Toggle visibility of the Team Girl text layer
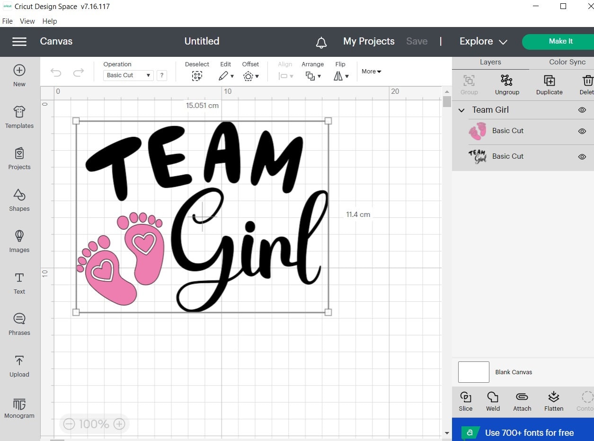This screenshot has height=441, width=594. [582, 156]
